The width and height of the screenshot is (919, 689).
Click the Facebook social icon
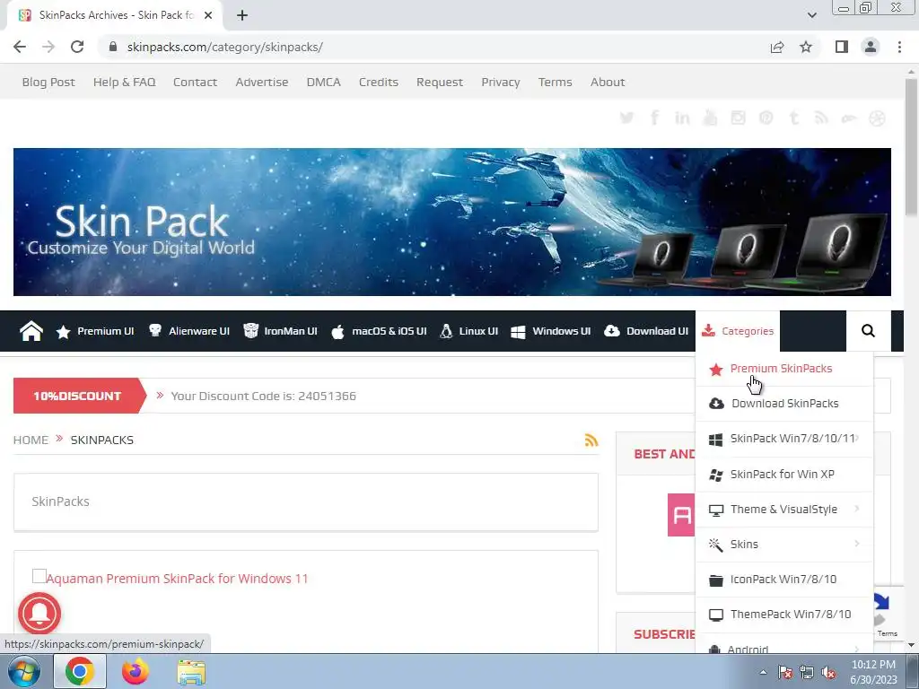pos(654,118)
